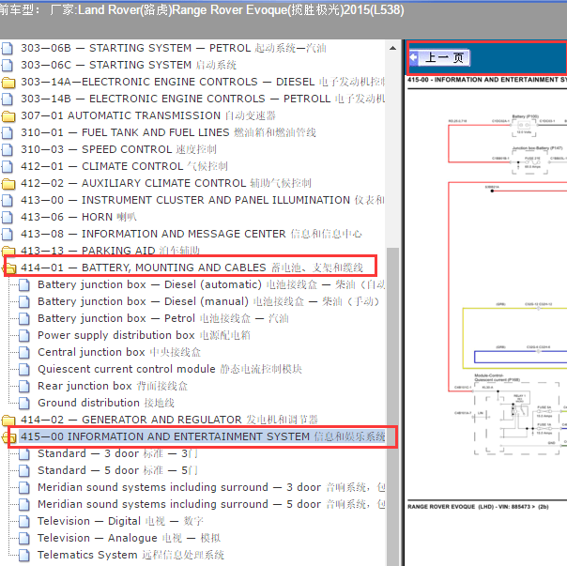Open 303—14B Electronic Engine Controls Petrol
Image resolution: width=567 pixels, height=566 pixels.
click(203, 99)
